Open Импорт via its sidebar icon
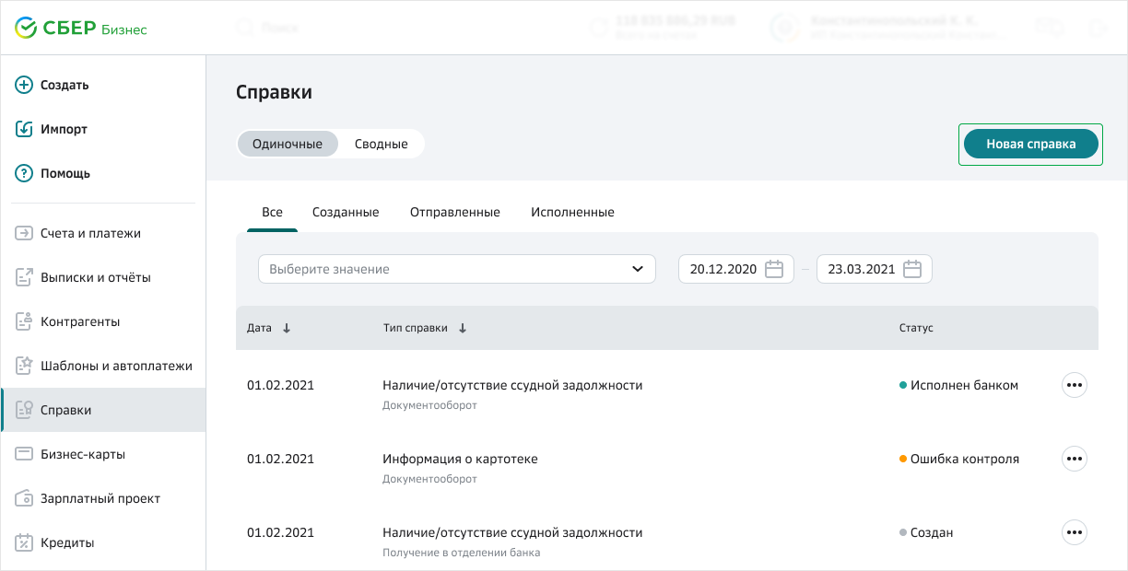 pos(24,129)
